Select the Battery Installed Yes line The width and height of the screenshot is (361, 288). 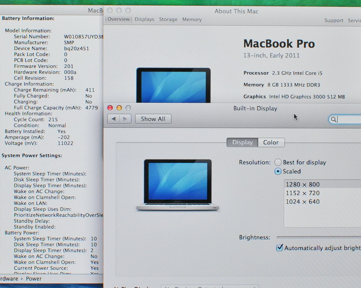(35, 132)
